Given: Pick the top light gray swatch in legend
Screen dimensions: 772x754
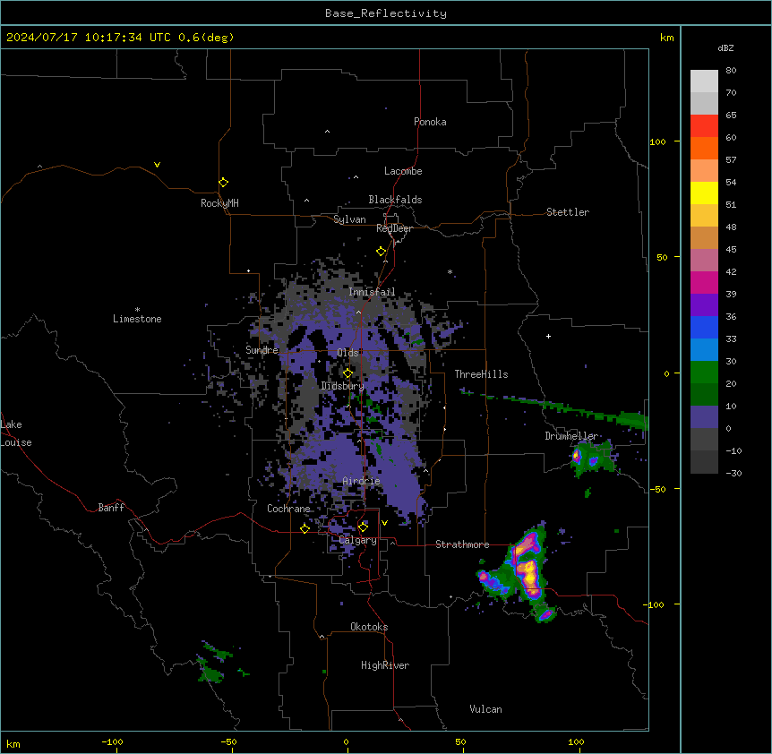Looking at the screenshot, I should pyautogui.click(x=704, y=81).
